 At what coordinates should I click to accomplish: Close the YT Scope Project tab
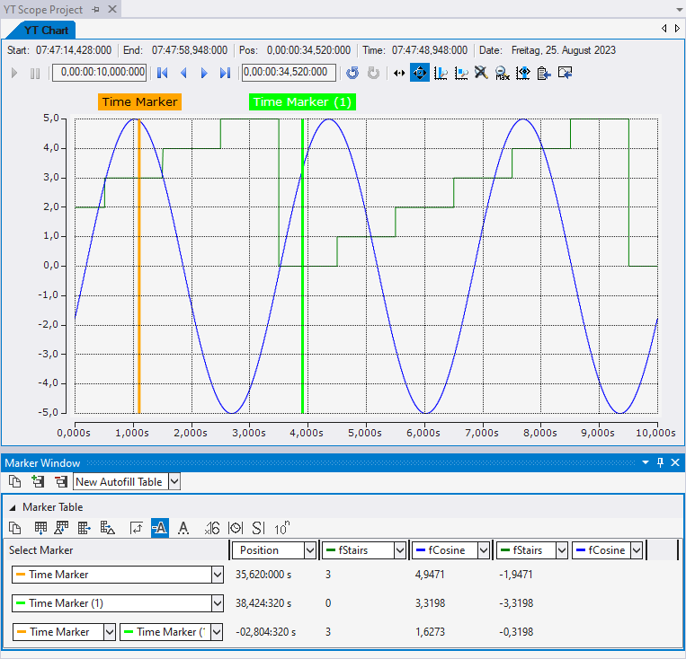point(112,9)
